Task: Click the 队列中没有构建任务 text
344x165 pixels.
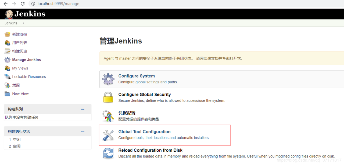Action: pyautogui.click(x=22, y=117)
